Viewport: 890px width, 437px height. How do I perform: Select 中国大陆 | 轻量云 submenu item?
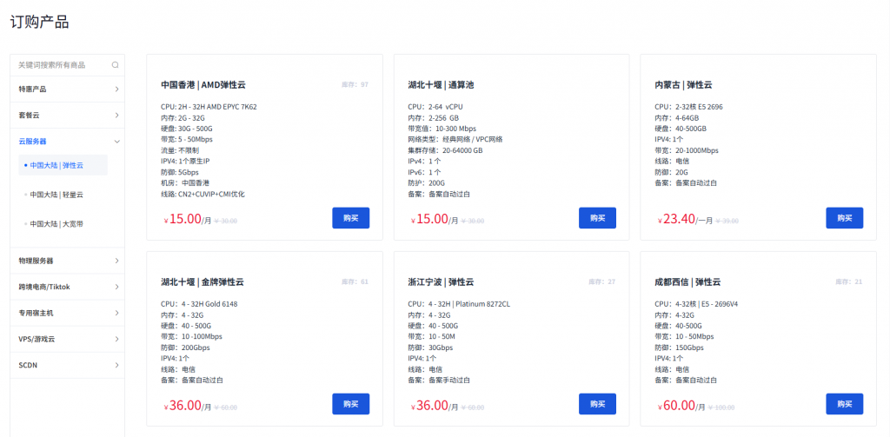(56, 195)
